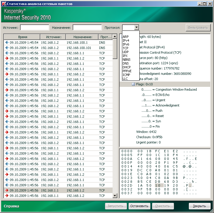Select the 'Checksum: 0x9f5b' tree entry
The width and height of the screenshot is (214, 213).
point(149,137)
